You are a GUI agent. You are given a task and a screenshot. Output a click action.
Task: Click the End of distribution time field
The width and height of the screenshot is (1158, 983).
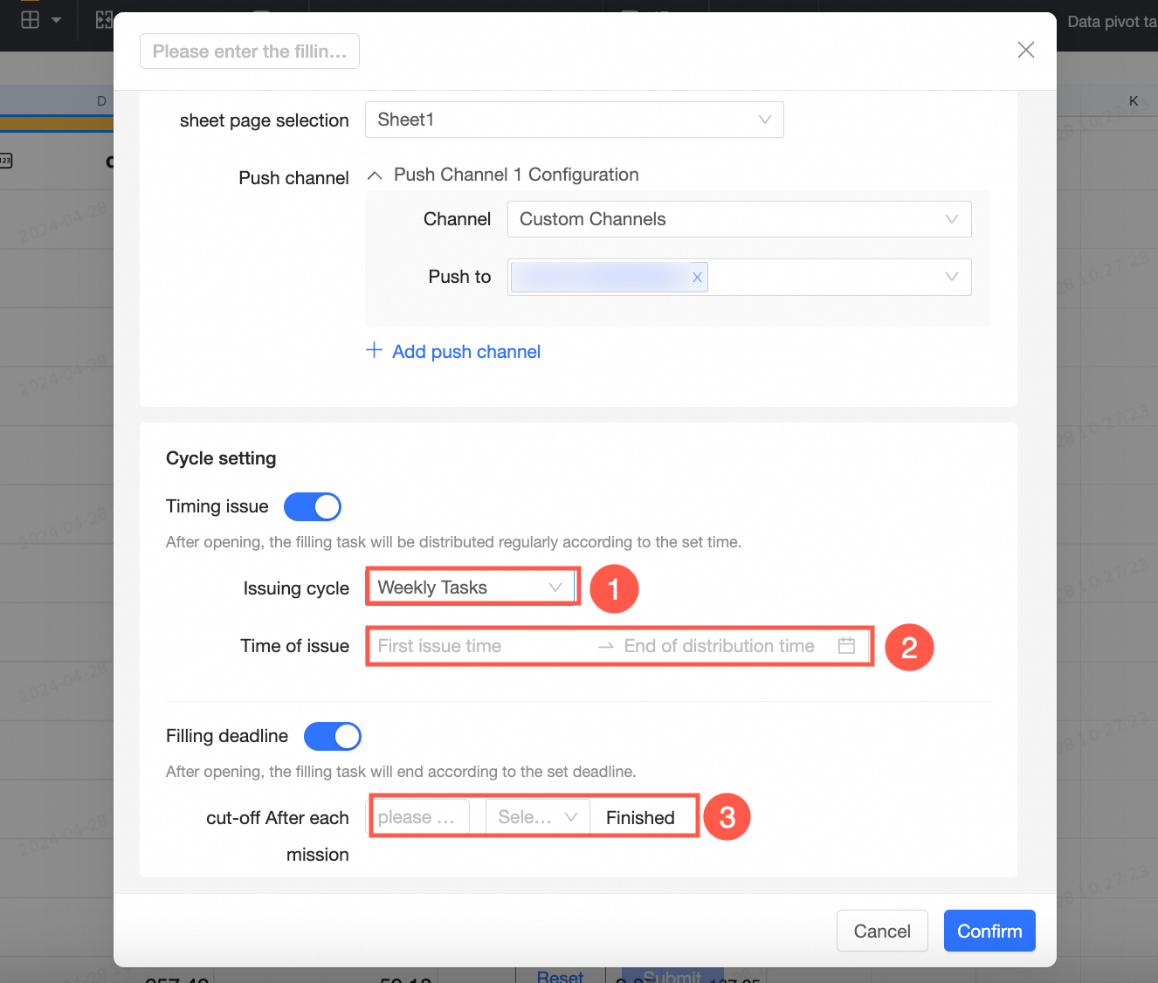(719, 646)
